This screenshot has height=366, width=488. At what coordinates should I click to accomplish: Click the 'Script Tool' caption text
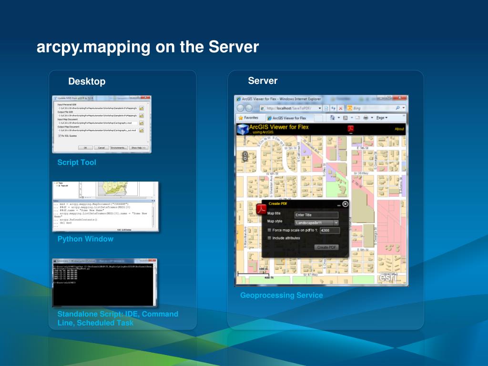(77, 163)
